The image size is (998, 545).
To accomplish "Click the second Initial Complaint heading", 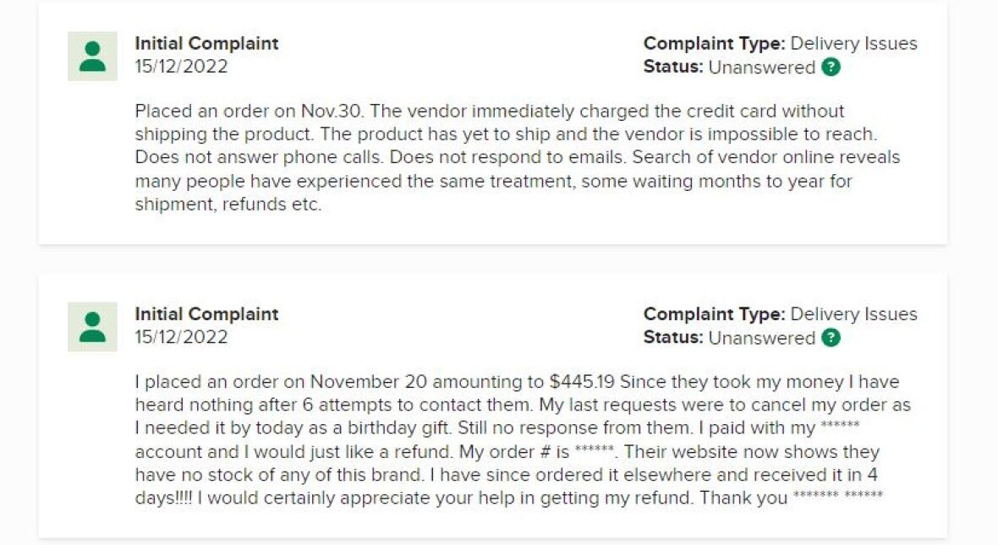I will [x=206, y=313].
